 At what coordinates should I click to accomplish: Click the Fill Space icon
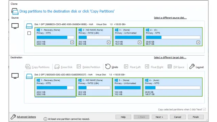coord(170,66)
